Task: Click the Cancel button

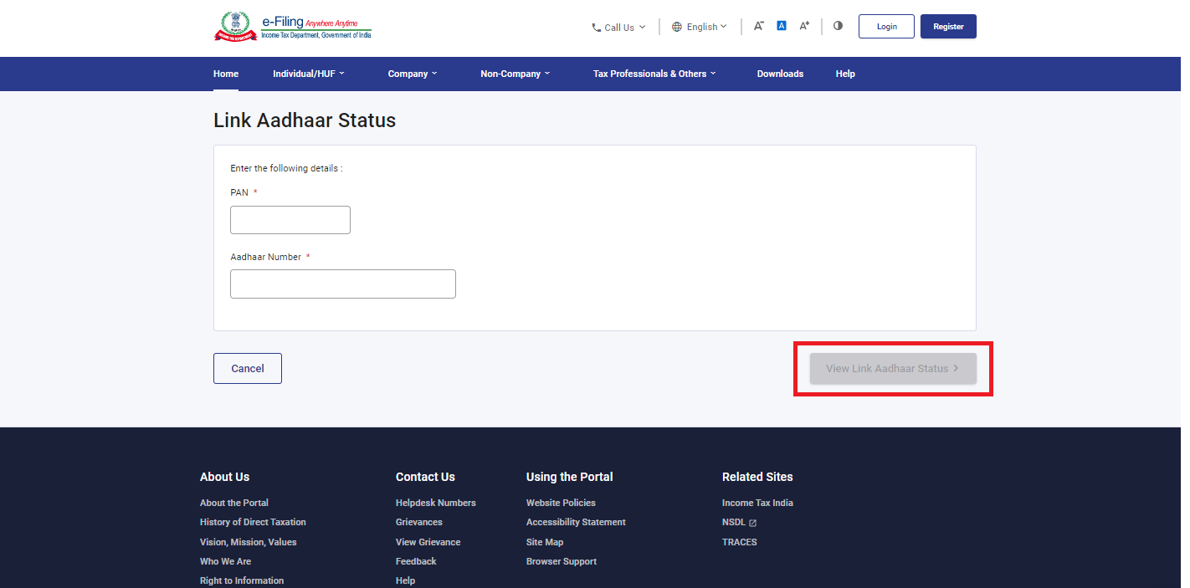Action: (248, 369)
